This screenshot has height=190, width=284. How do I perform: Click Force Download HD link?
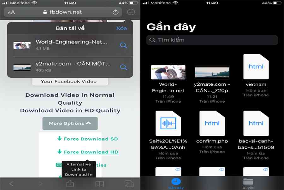(x=87, y=152)
